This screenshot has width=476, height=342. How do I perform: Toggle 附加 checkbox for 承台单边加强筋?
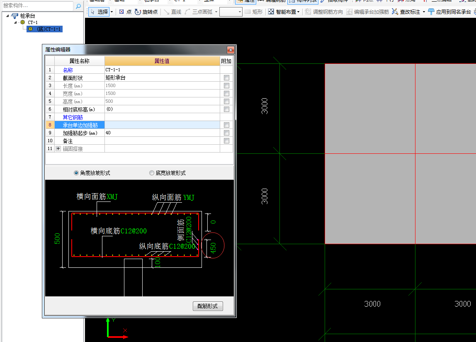226,125
